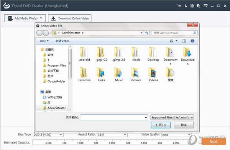Viewport: 230px width, 150px height.
Task: Click the 打开(O) open button
Action: coord(161,125)
